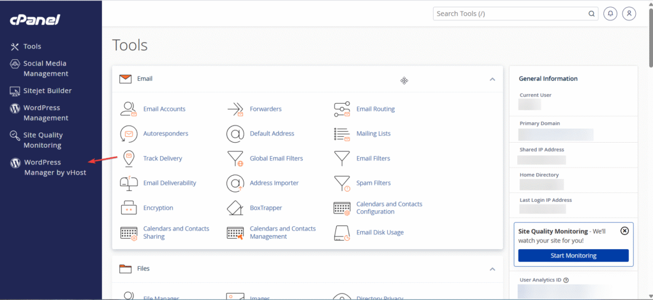Select the Global Email Filters funnel icon
The height and width of the screenshot is (300, 653).
235,159
